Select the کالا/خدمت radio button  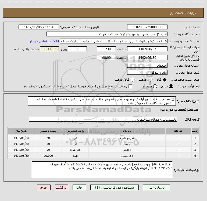(x=133, y=80)
